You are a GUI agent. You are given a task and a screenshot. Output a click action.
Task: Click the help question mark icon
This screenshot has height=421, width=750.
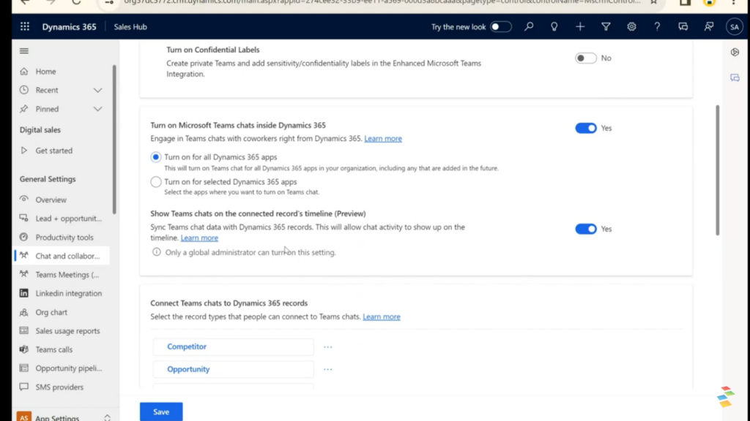click(657, 27)
